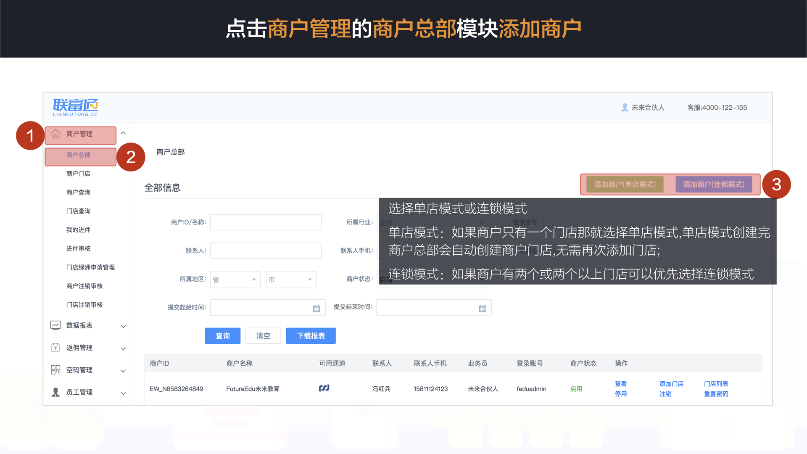Image resolution: width=807 pixels, height=454 pixels.
Task: Click login account feduadmin
Action: (531, 389)
